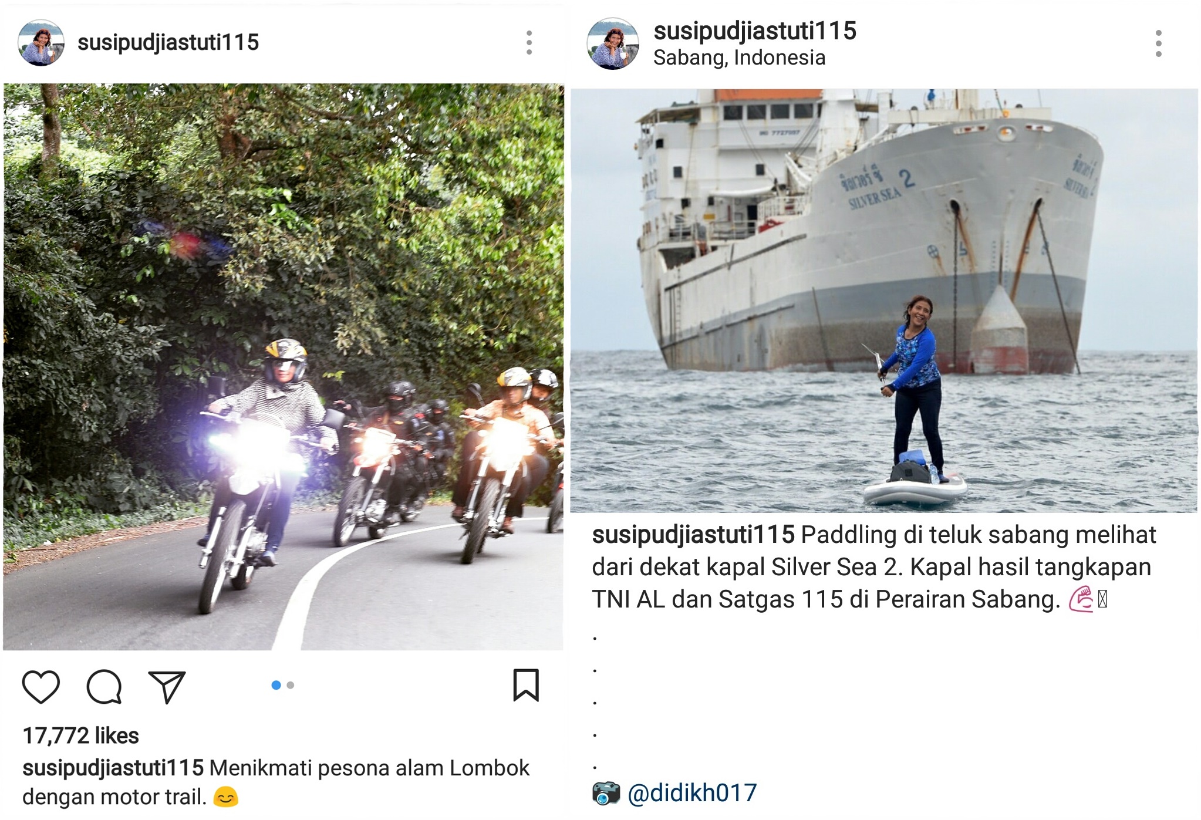Tap username in the Lombok caption

pyautogui.click(x=113, y=768)
